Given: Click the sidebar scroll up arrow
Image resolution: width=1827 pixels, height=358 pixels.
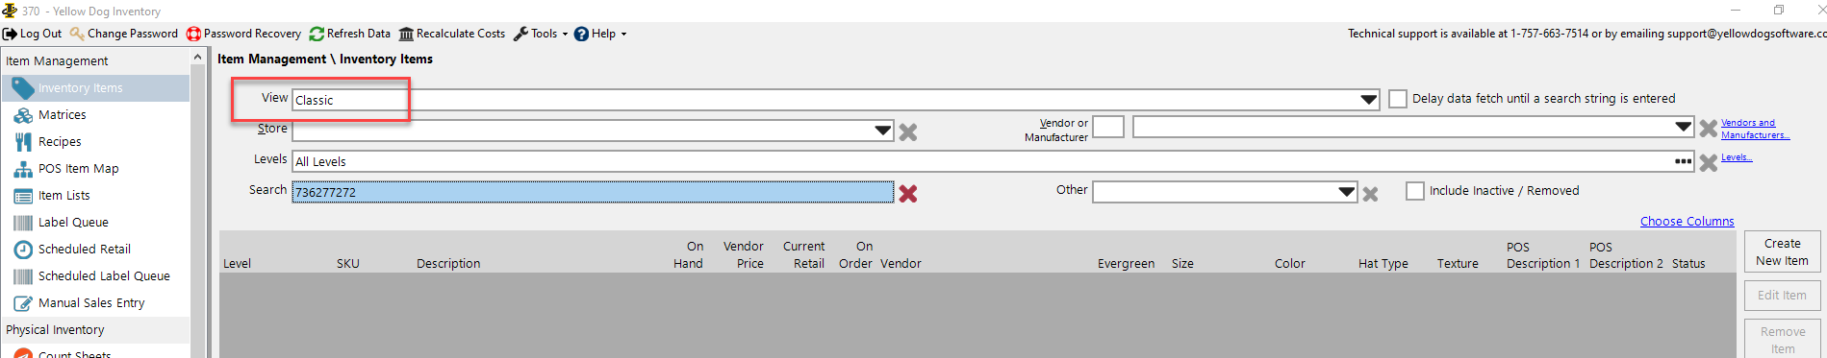Looking at the screenshot, I should point(197,57).
